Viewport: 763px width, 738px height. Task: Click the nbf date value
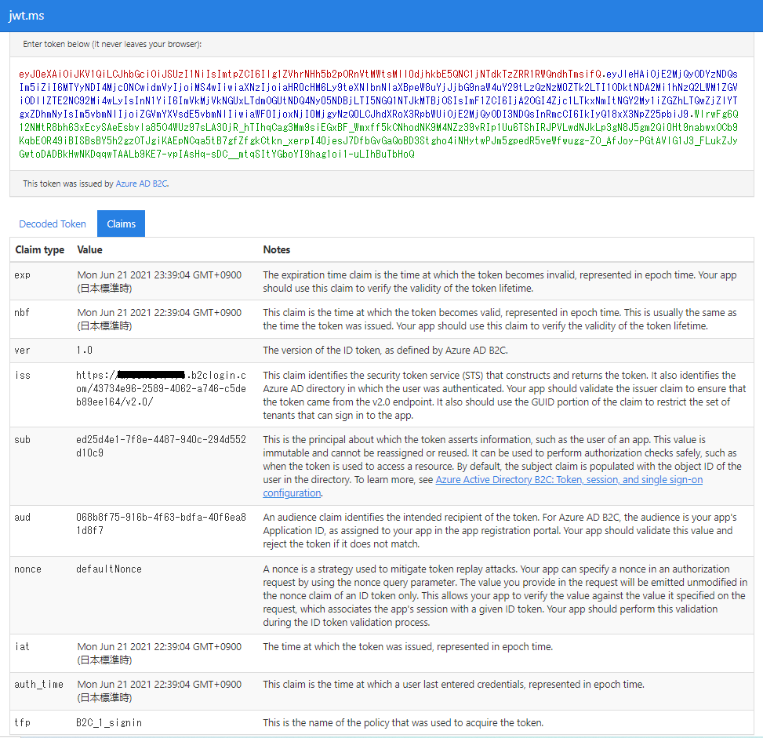click(160, 319)
